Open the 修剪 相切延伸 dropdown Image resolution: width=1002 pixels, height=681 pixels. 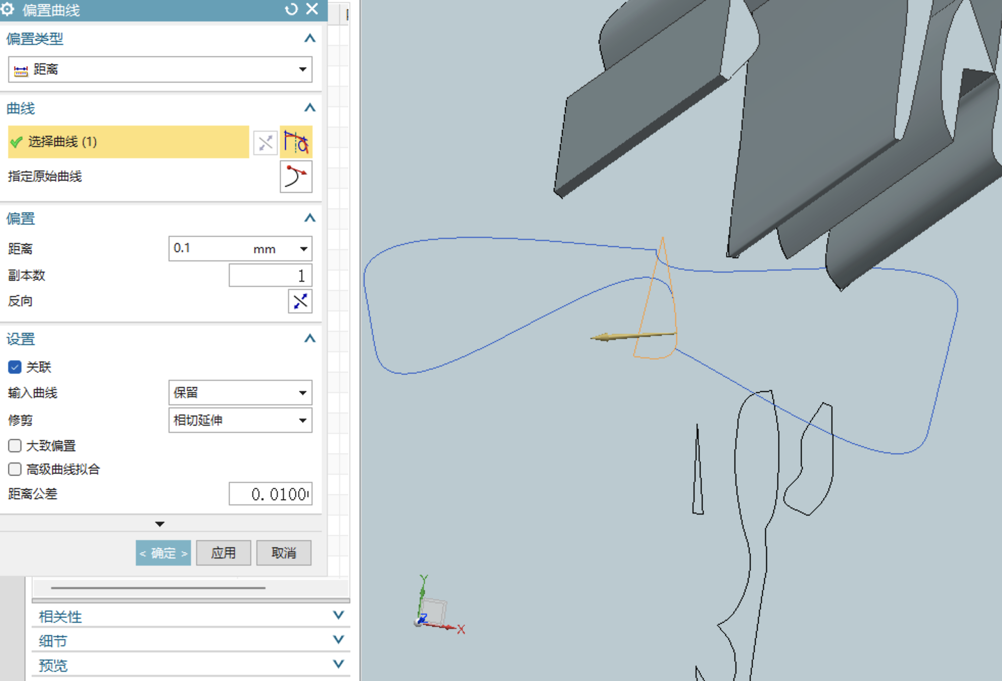[x=240, y=420]
